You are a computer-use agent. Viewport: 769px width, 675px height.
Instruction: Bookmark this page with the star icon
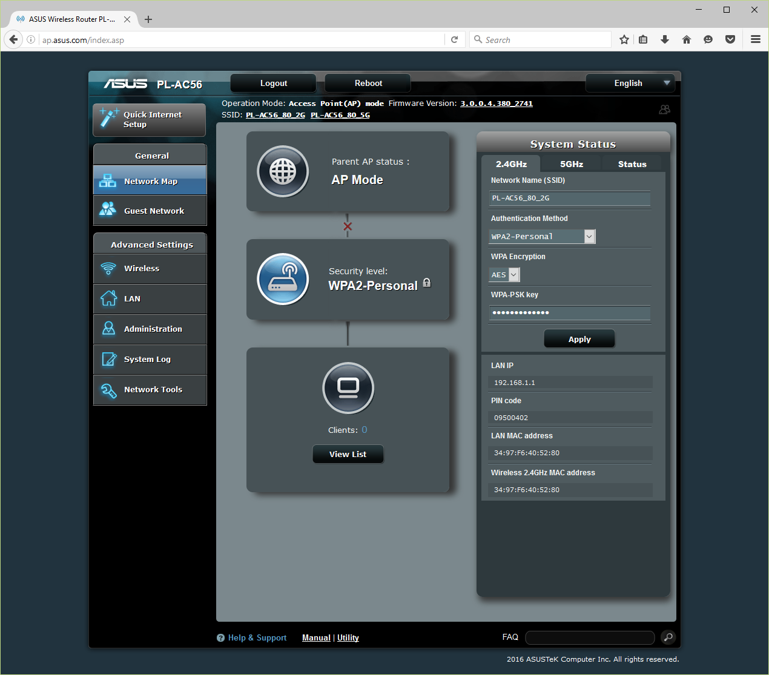[x=624, y=40]
